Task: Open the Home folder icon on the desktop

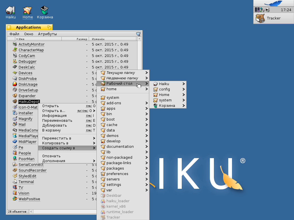Action: [27, 10]
